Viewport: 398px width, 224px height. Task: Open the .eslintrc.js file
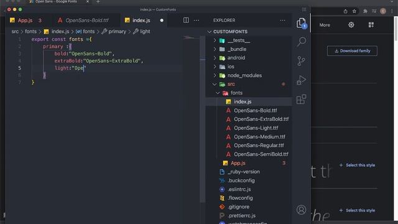[x=239, y=189]
